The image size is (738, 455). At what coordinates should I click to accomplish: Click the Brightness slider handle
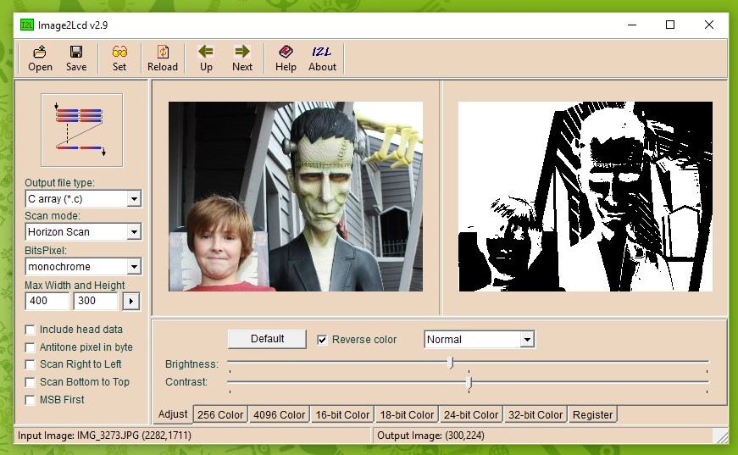coord(451,363)
